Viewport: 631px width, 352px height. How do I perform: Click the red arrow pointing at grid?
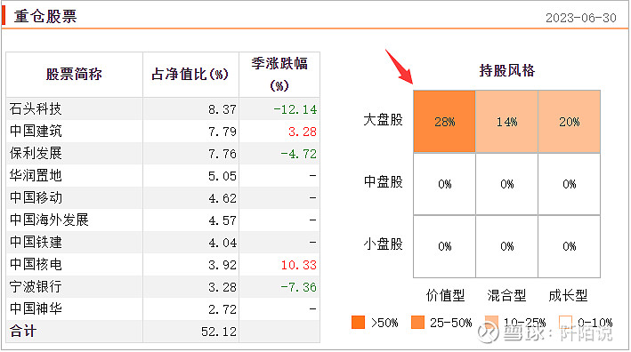399,67
